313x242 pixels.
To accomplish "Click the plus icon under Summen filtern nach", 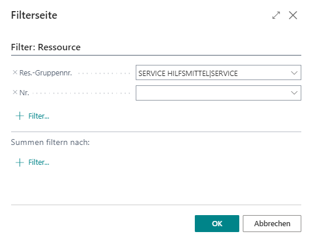I will point(20,163).
